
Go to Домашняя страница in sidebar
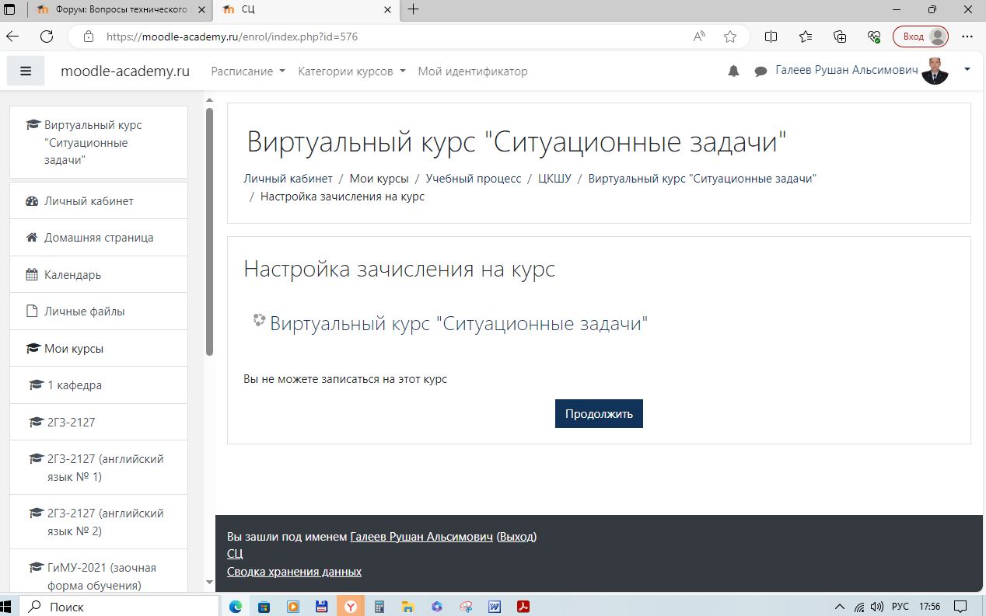coord(99,238)
